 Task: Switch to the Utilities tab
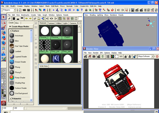point(59,23)
